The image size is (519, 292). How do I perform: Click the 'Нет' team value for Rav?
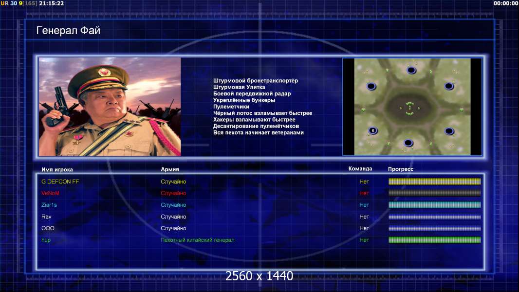(364, 217)
